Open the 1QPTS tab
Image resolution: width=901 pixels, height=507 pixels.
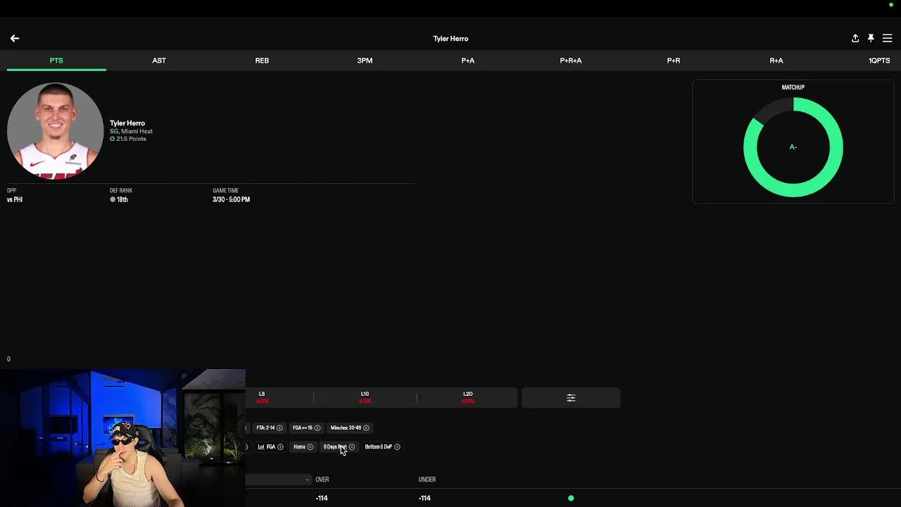879,61
